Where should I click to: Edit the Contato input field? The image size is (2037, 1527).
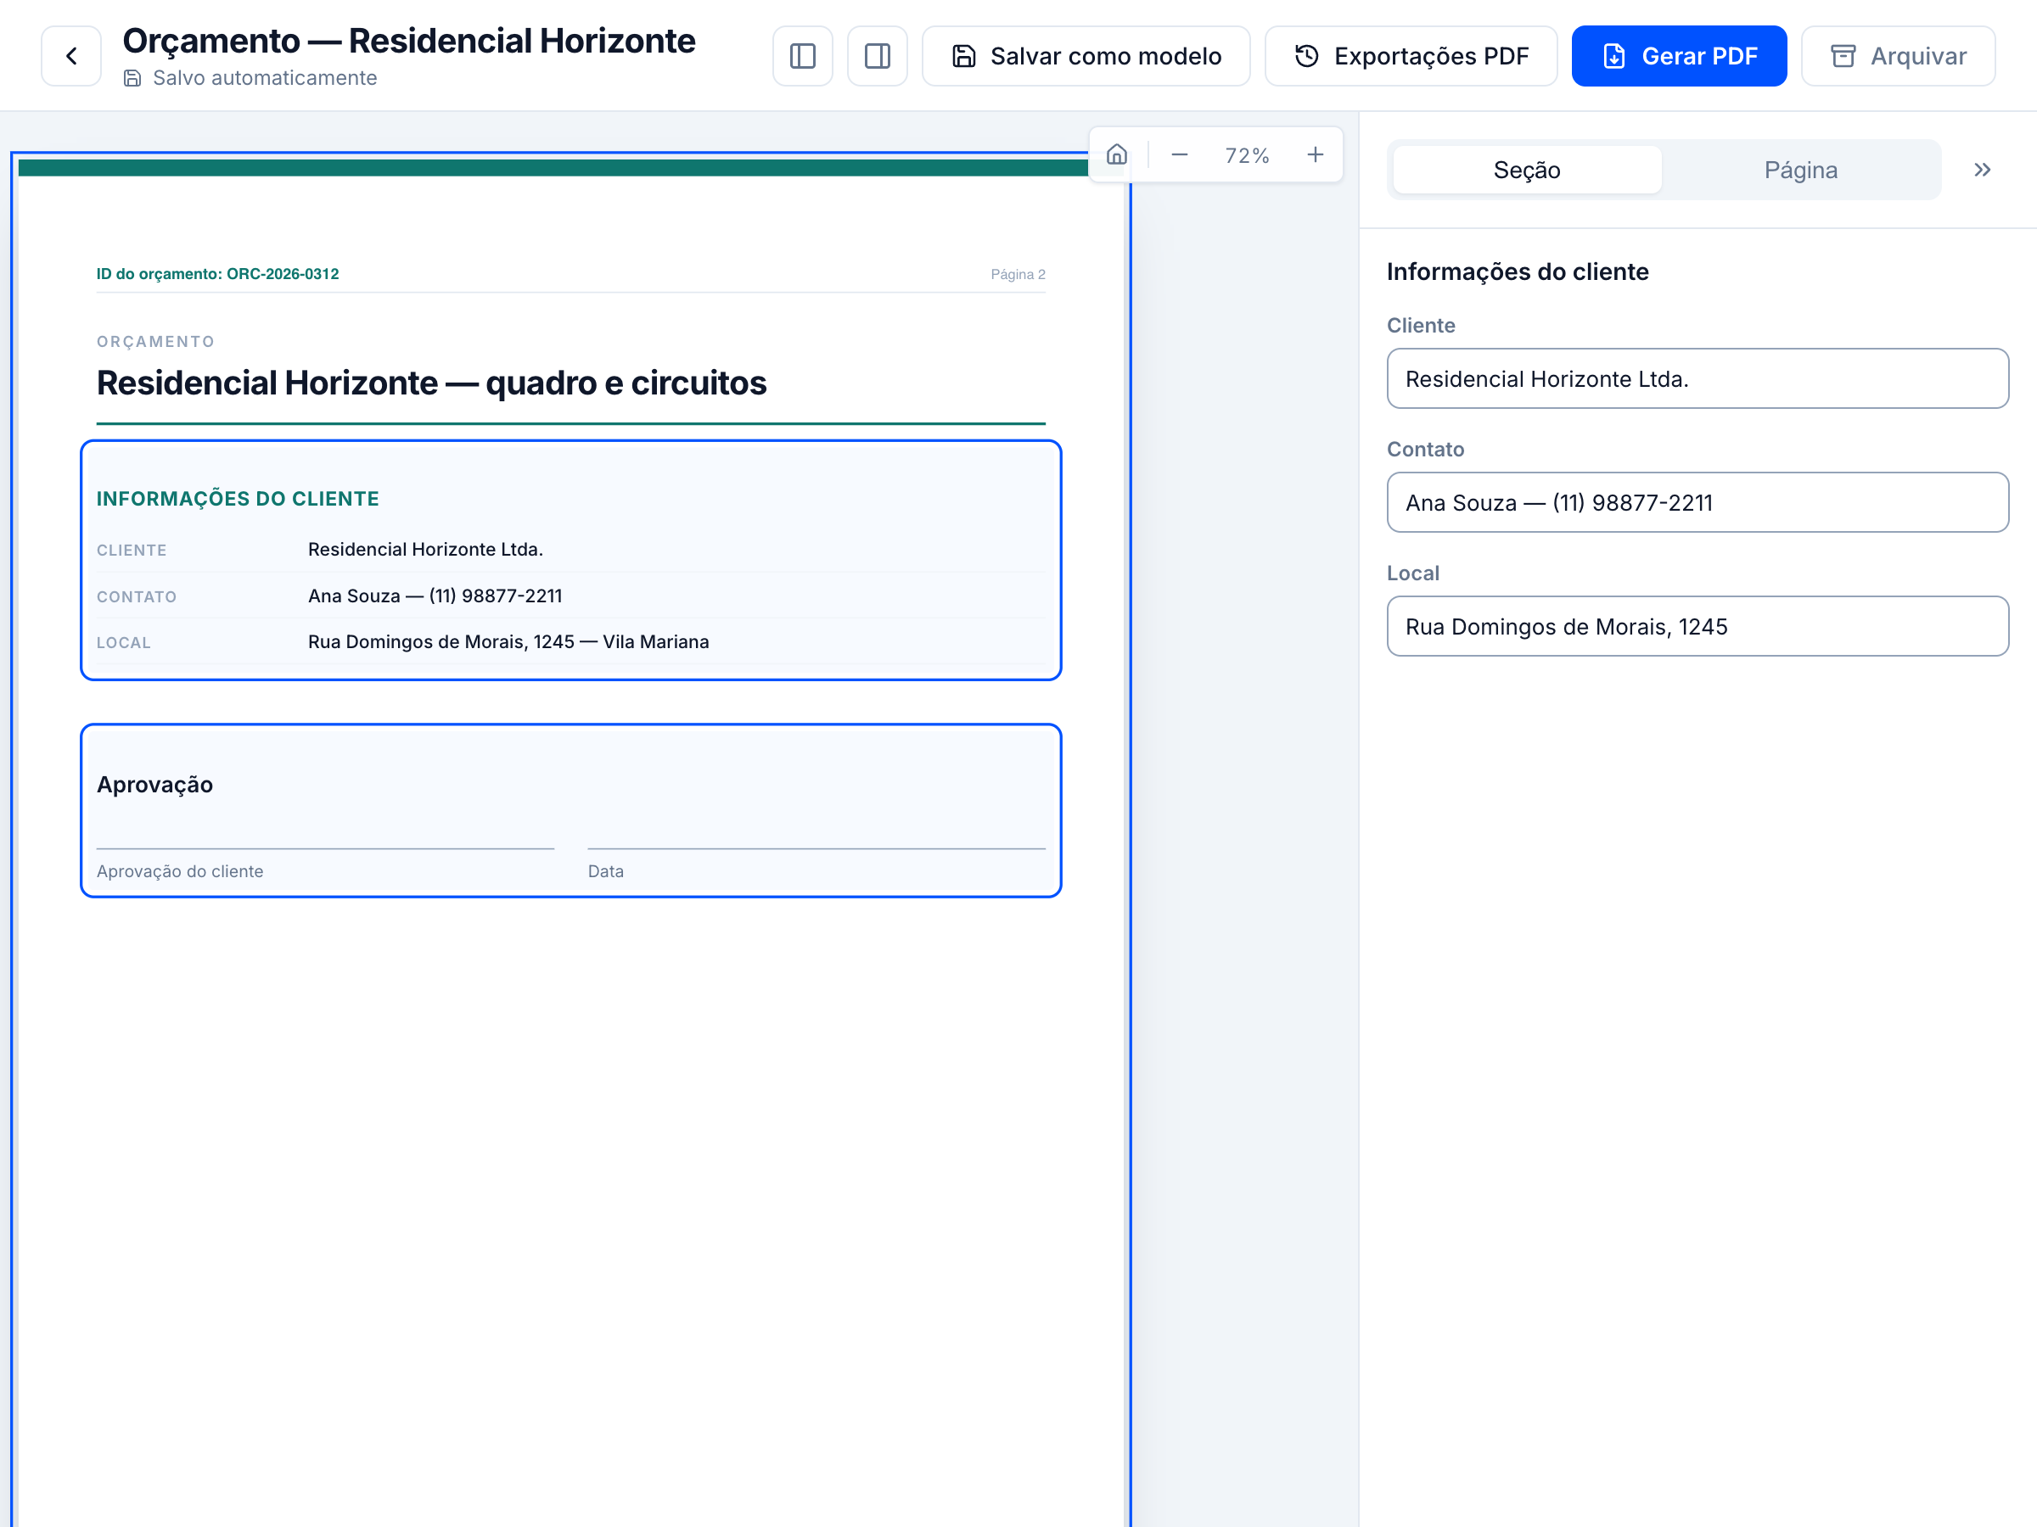coord(1697,502)
